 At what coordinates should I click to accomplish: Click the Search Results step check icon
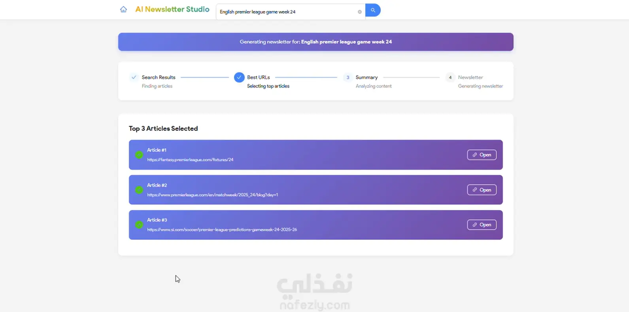(134, 77)
